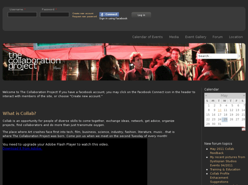The width and height of the screenshot is (248, 185).
Task: Open the Location menu item
Action: [236, 37]
